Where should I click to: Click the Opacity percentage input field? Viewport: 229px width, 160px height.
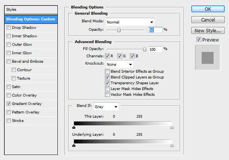pos(155,30)
